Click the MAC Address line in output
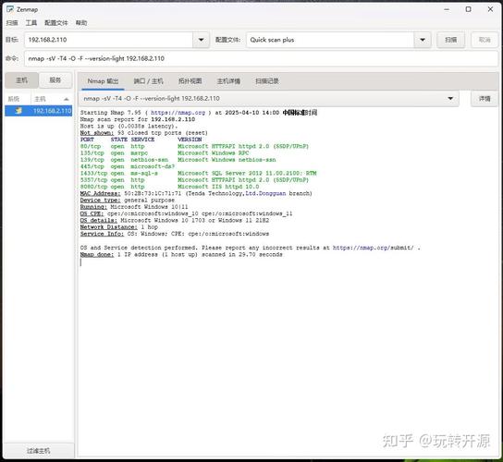503x462 pixels. point(196,193)
